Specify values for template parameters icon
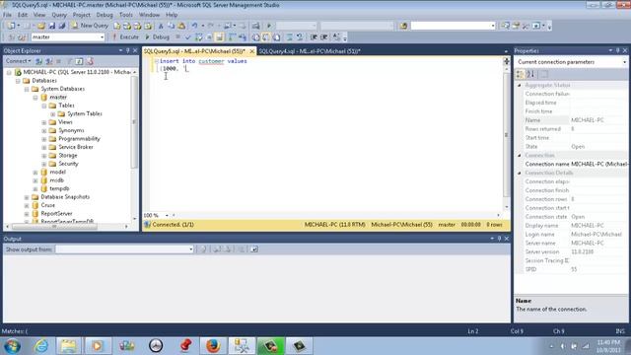Image resolution: width=631 pixels, height=355 pixels. point(336,37)
